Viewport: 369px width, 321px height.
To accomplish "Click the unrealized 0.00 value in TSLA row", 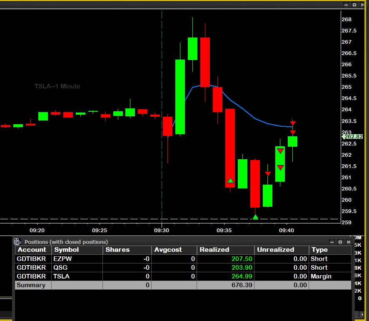I will [300, 276].
